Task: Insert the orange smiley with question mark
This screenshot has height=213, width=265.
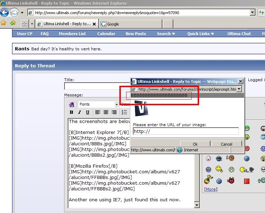Action: tap(230, 158)
